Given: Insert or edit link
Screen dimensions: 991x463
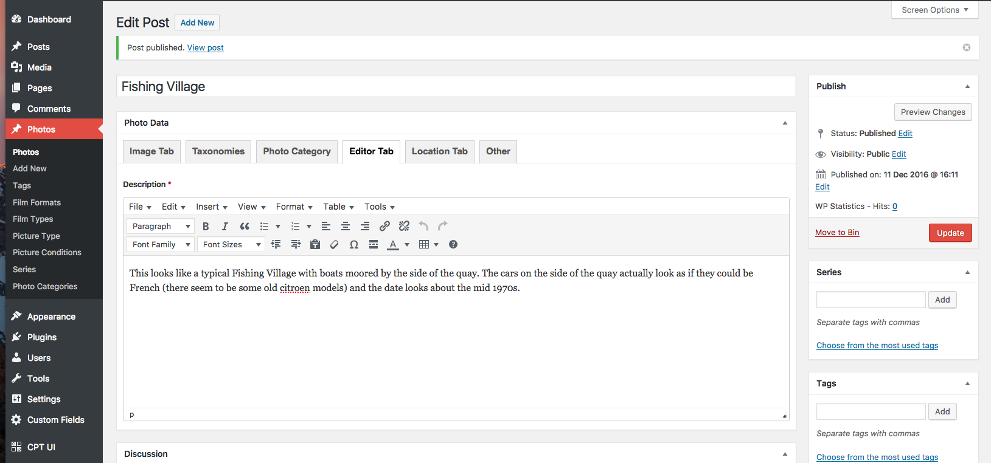Looking at the screenshot, I should [x=384, y=226].
